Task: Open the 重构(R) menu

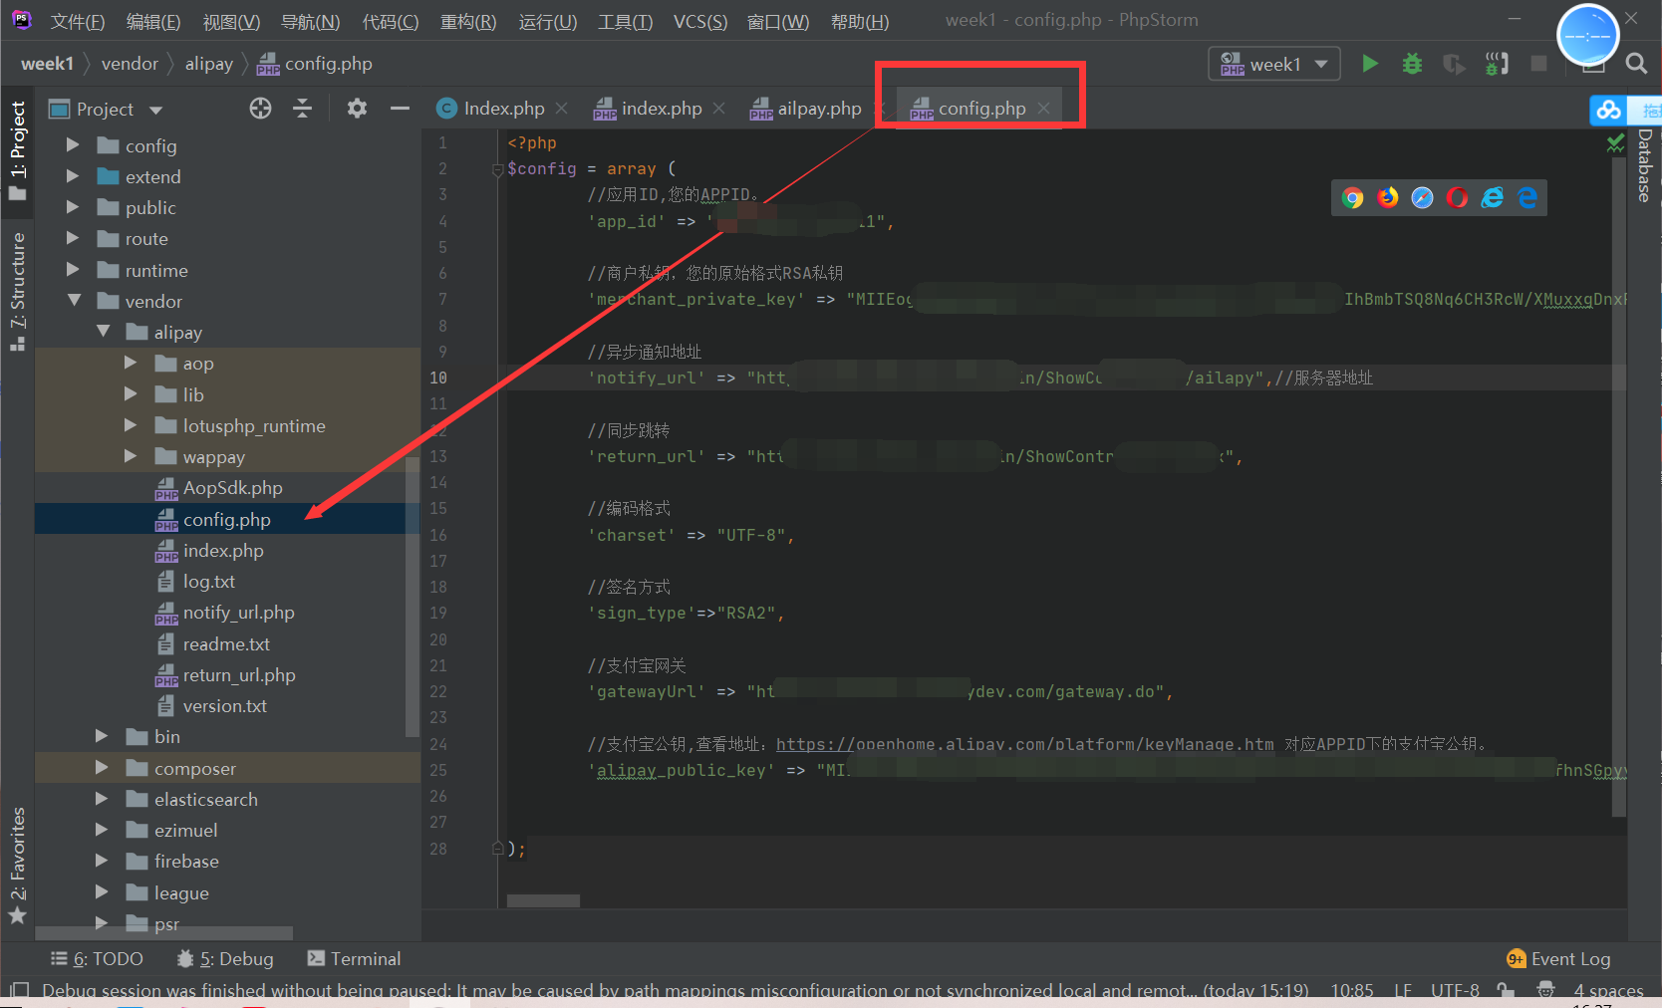Action: (x=468, y=21)
